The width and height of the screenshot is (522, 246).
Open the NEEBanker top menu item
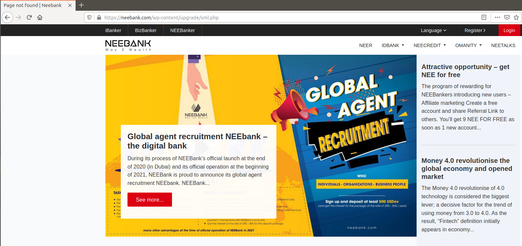[x=182, y=30]
